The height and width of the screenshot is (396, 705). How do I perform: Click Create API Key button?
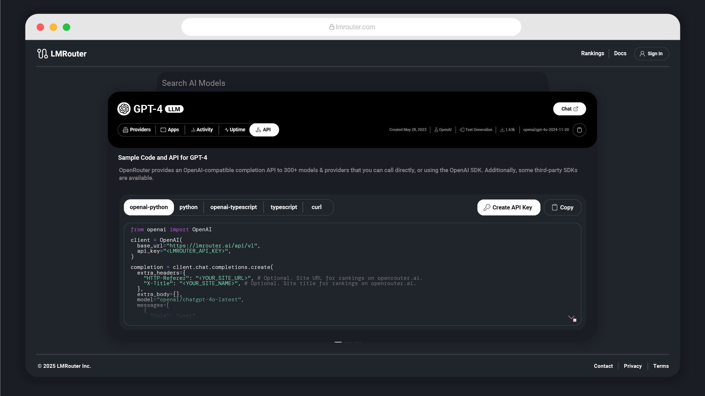coord(508,207)
